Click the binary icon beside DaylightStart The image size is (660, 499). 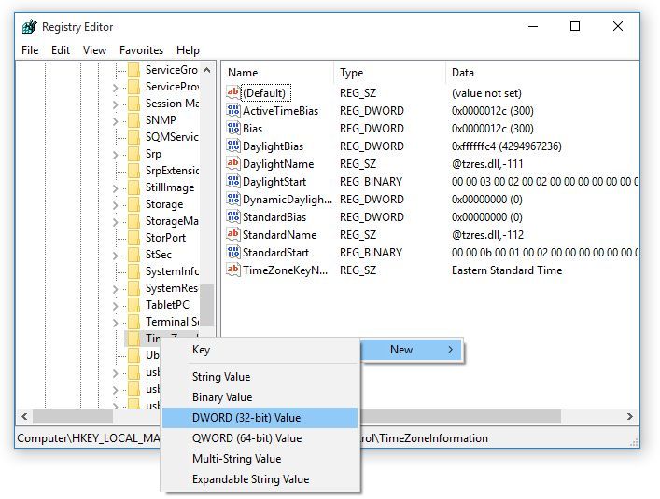coord(233,182)
